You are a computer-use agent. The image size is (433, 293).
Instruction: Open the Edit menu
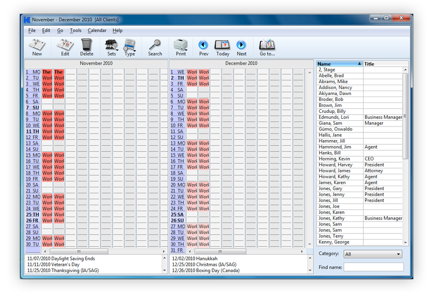point(46,31)
